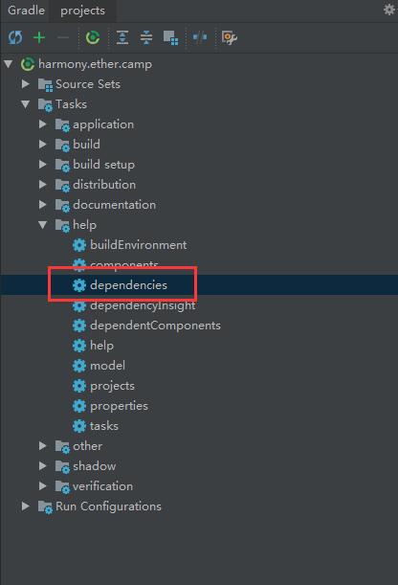Refresh all Gradle projects icon
398x585 pixels.
15,37
